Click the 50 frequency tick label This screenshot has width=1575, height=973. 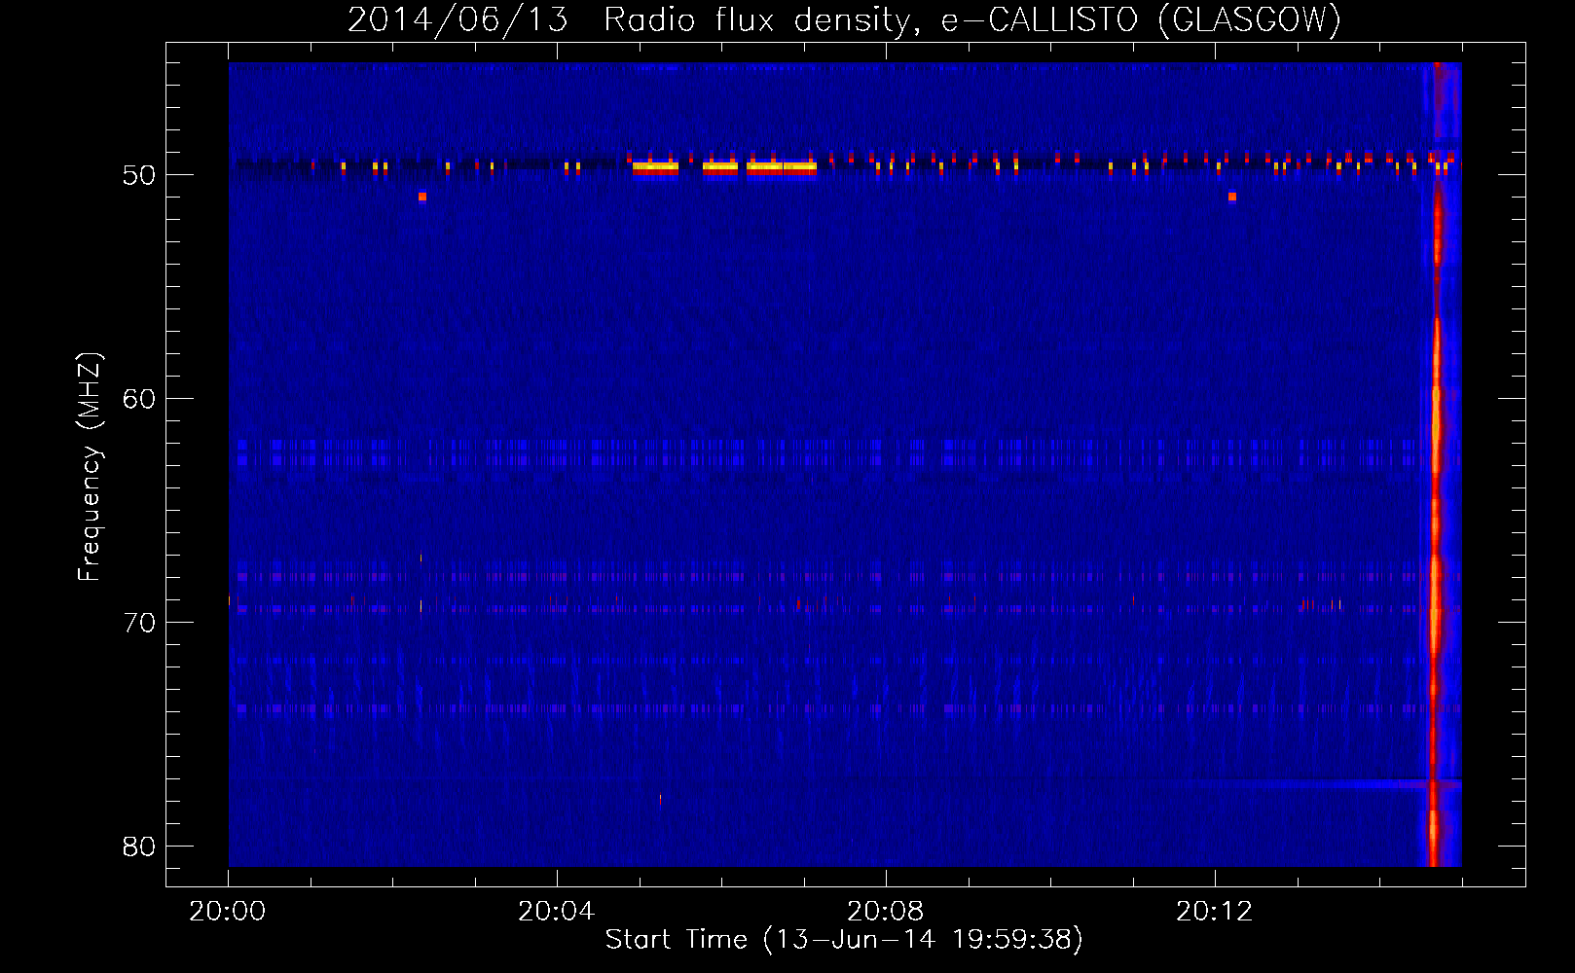click(139, 175)
